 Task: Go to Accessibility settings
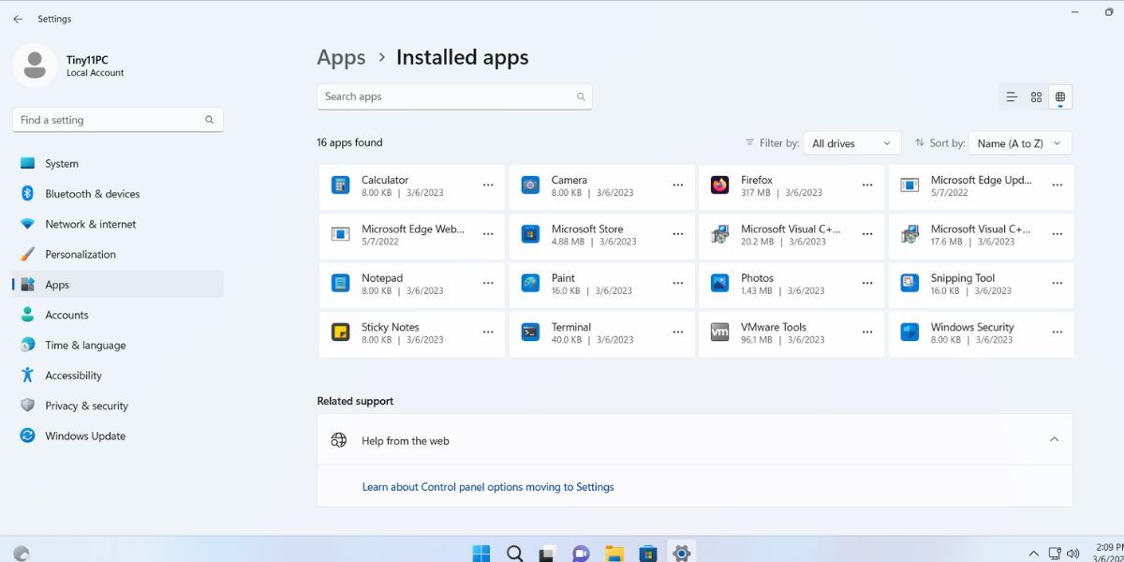point(118,376)
